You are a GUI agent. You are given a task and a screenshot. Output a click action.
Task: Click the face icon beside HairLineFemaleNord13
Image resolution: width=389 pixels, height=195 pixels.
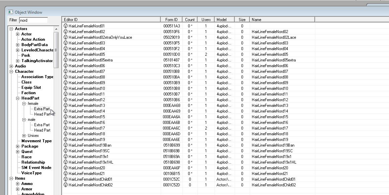[66, 106]
